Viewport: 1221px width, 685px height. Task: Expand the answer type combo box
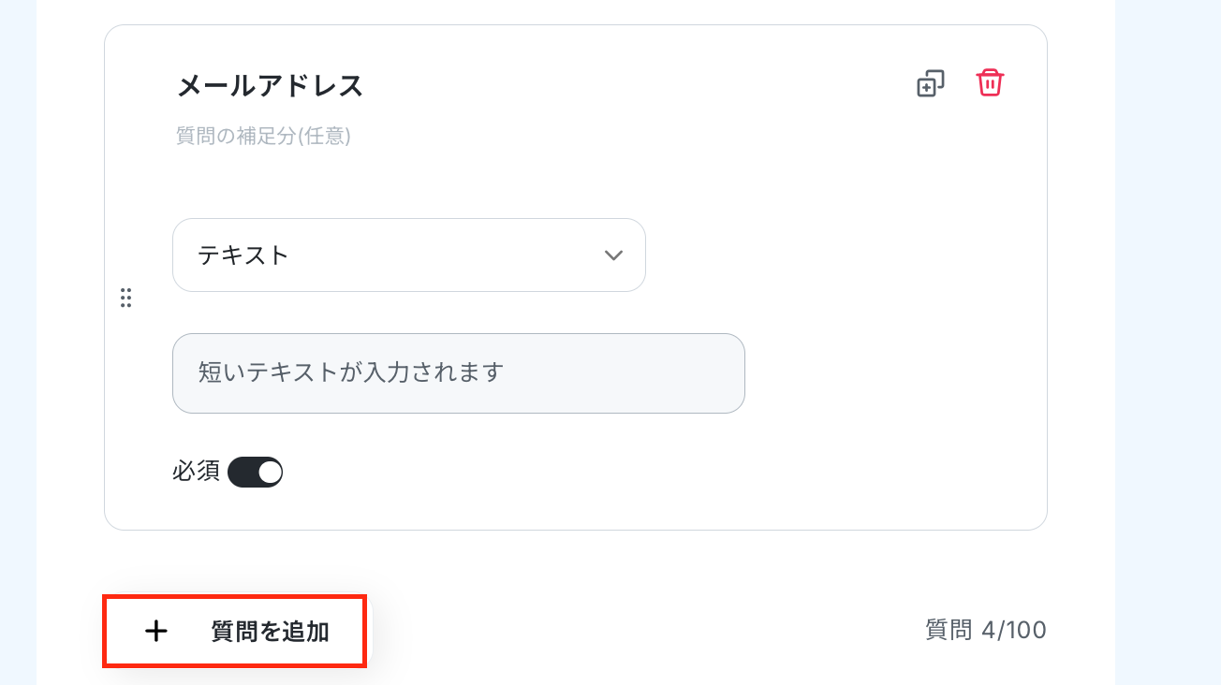(x=409, y=255)
